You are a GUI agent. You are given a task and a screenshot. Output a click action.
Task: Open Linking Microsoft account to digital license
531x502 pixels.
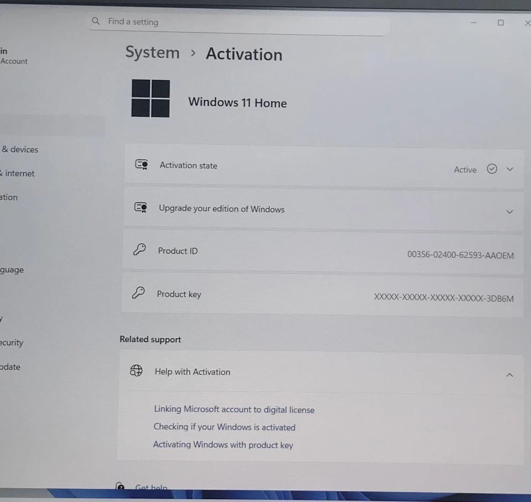coord(235,410)
